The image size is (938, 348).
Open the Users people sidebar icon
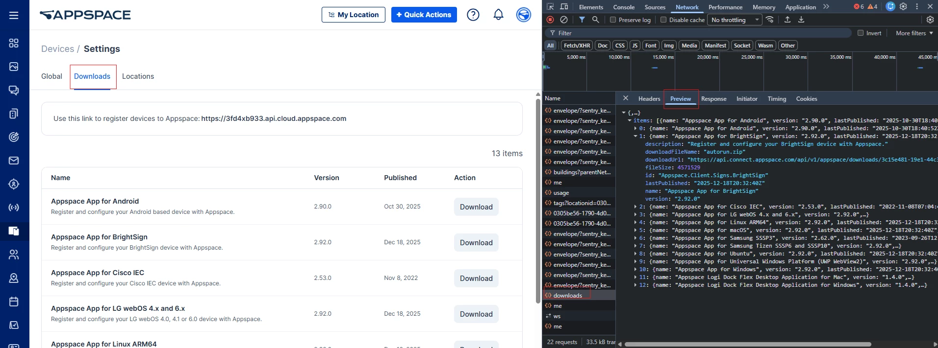tap(14, 255)
